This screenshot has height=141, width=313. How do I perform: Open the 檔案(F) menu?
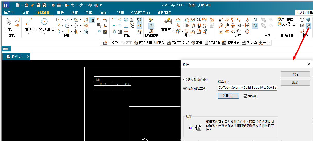[9, 12]
